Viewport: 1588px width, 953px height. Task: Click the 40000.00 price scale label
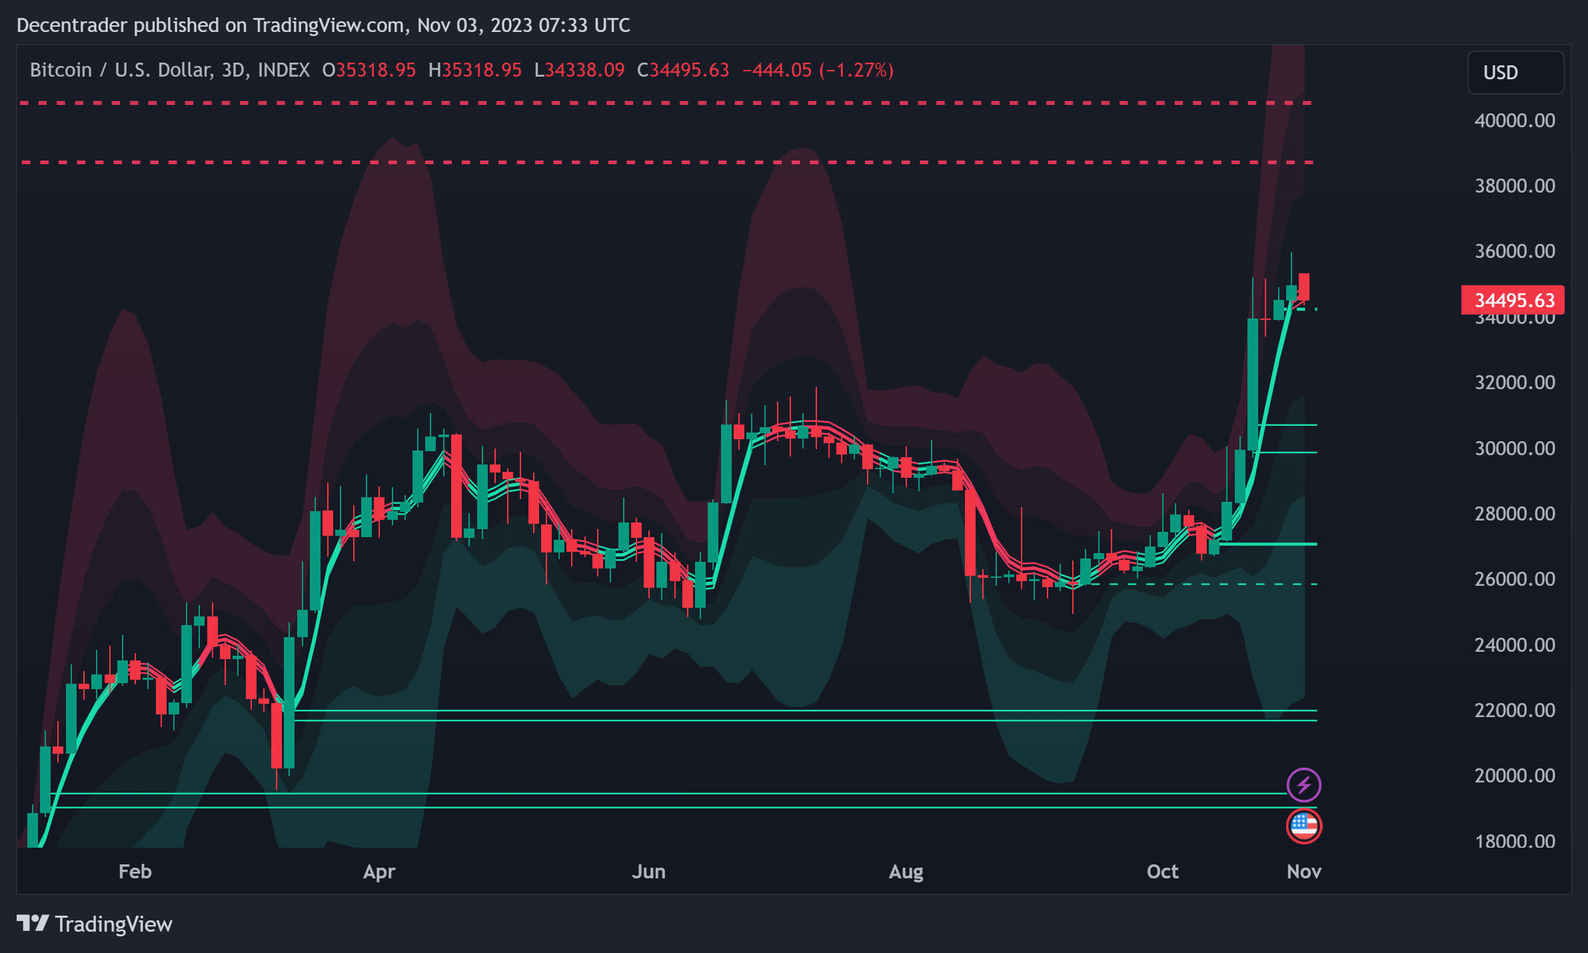pyautogui.click(x=1514, y=121)
